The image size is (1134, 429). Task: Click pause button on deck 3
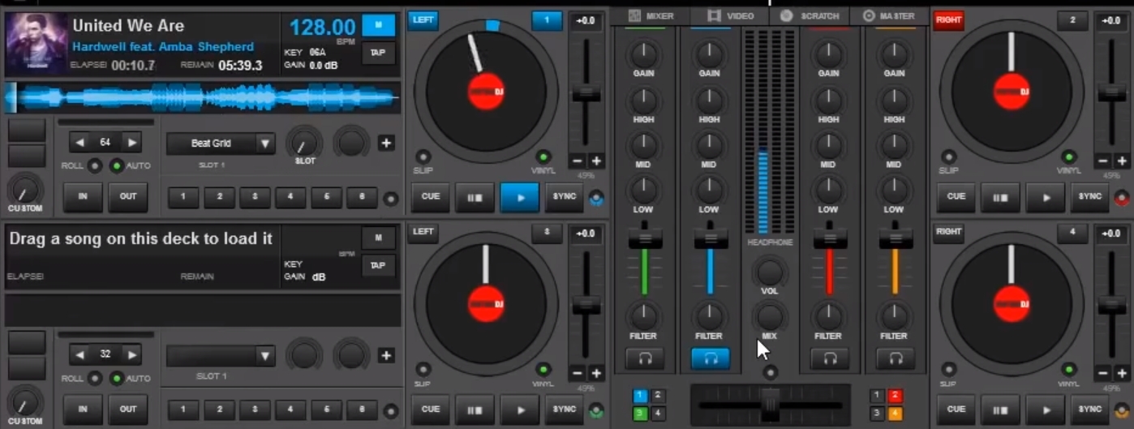(475, 410)
